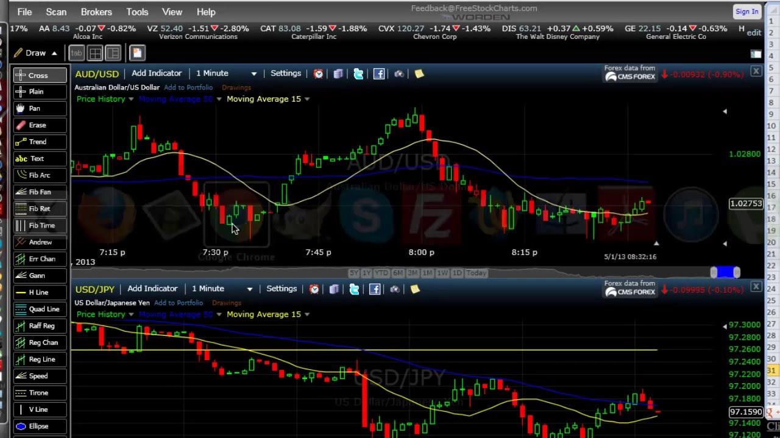This screenshot has width=780, height=438.
Task: Select the Ellipse drawing tool
Action: (x=40, y=426)
